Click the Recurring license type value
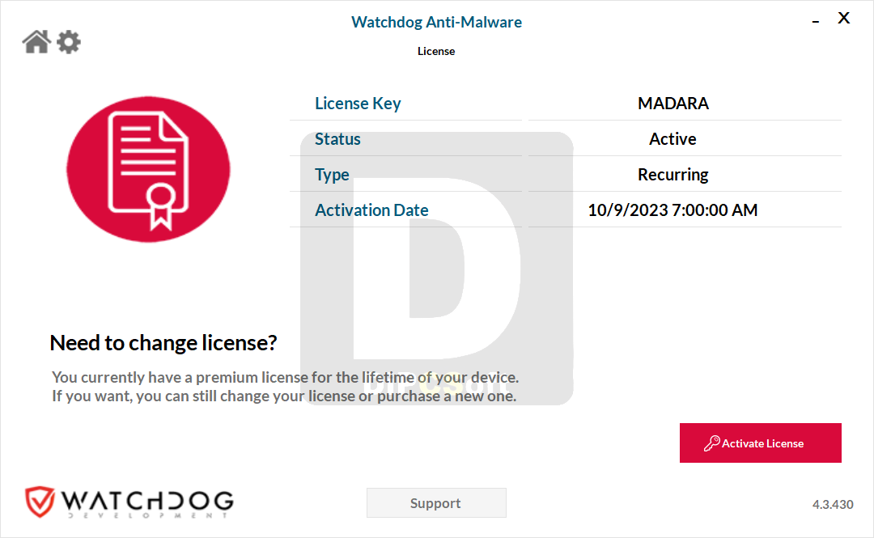 672,175
